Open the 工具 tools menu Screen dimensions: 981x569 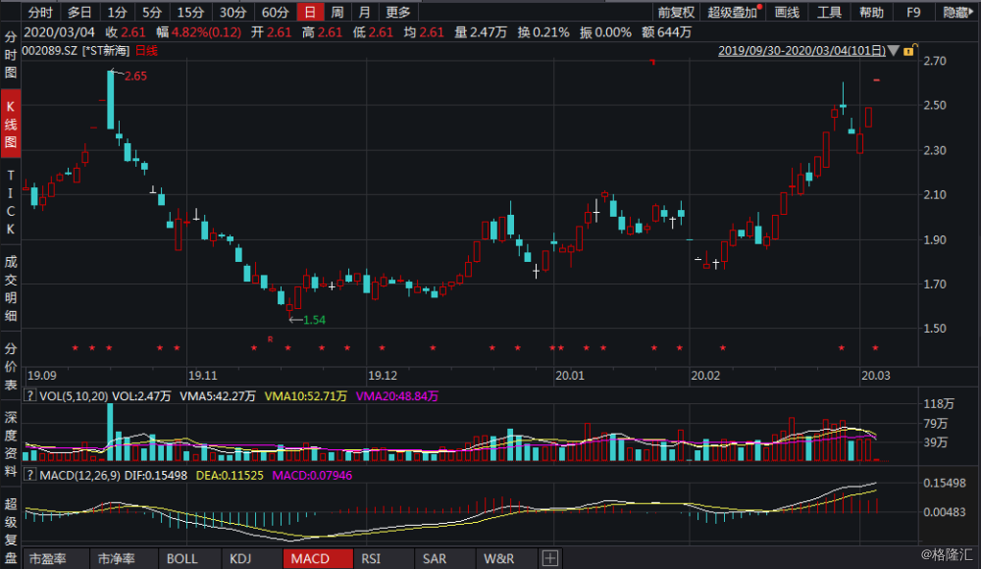830,13
